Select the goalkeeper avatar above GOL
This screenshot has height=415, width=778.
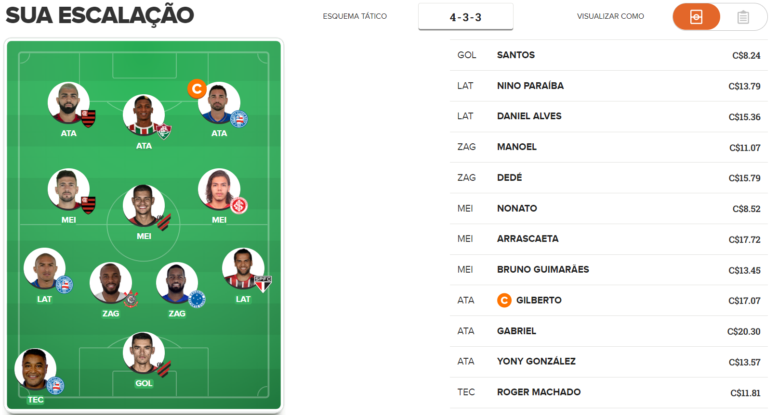144,353
